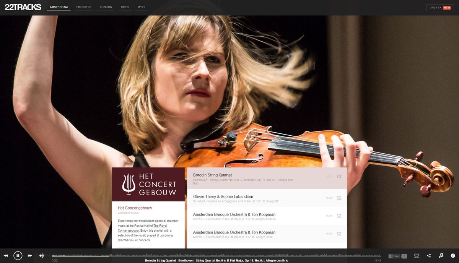Mute the player volume speaker icon
Viewport: 459px width, 263px height.
pyautogui.click(x=41, y=256)
